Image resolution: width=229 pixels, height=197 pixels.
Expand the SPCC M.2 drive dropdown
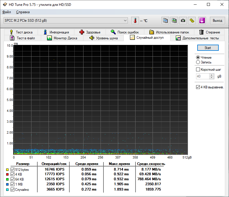point(126,21)
